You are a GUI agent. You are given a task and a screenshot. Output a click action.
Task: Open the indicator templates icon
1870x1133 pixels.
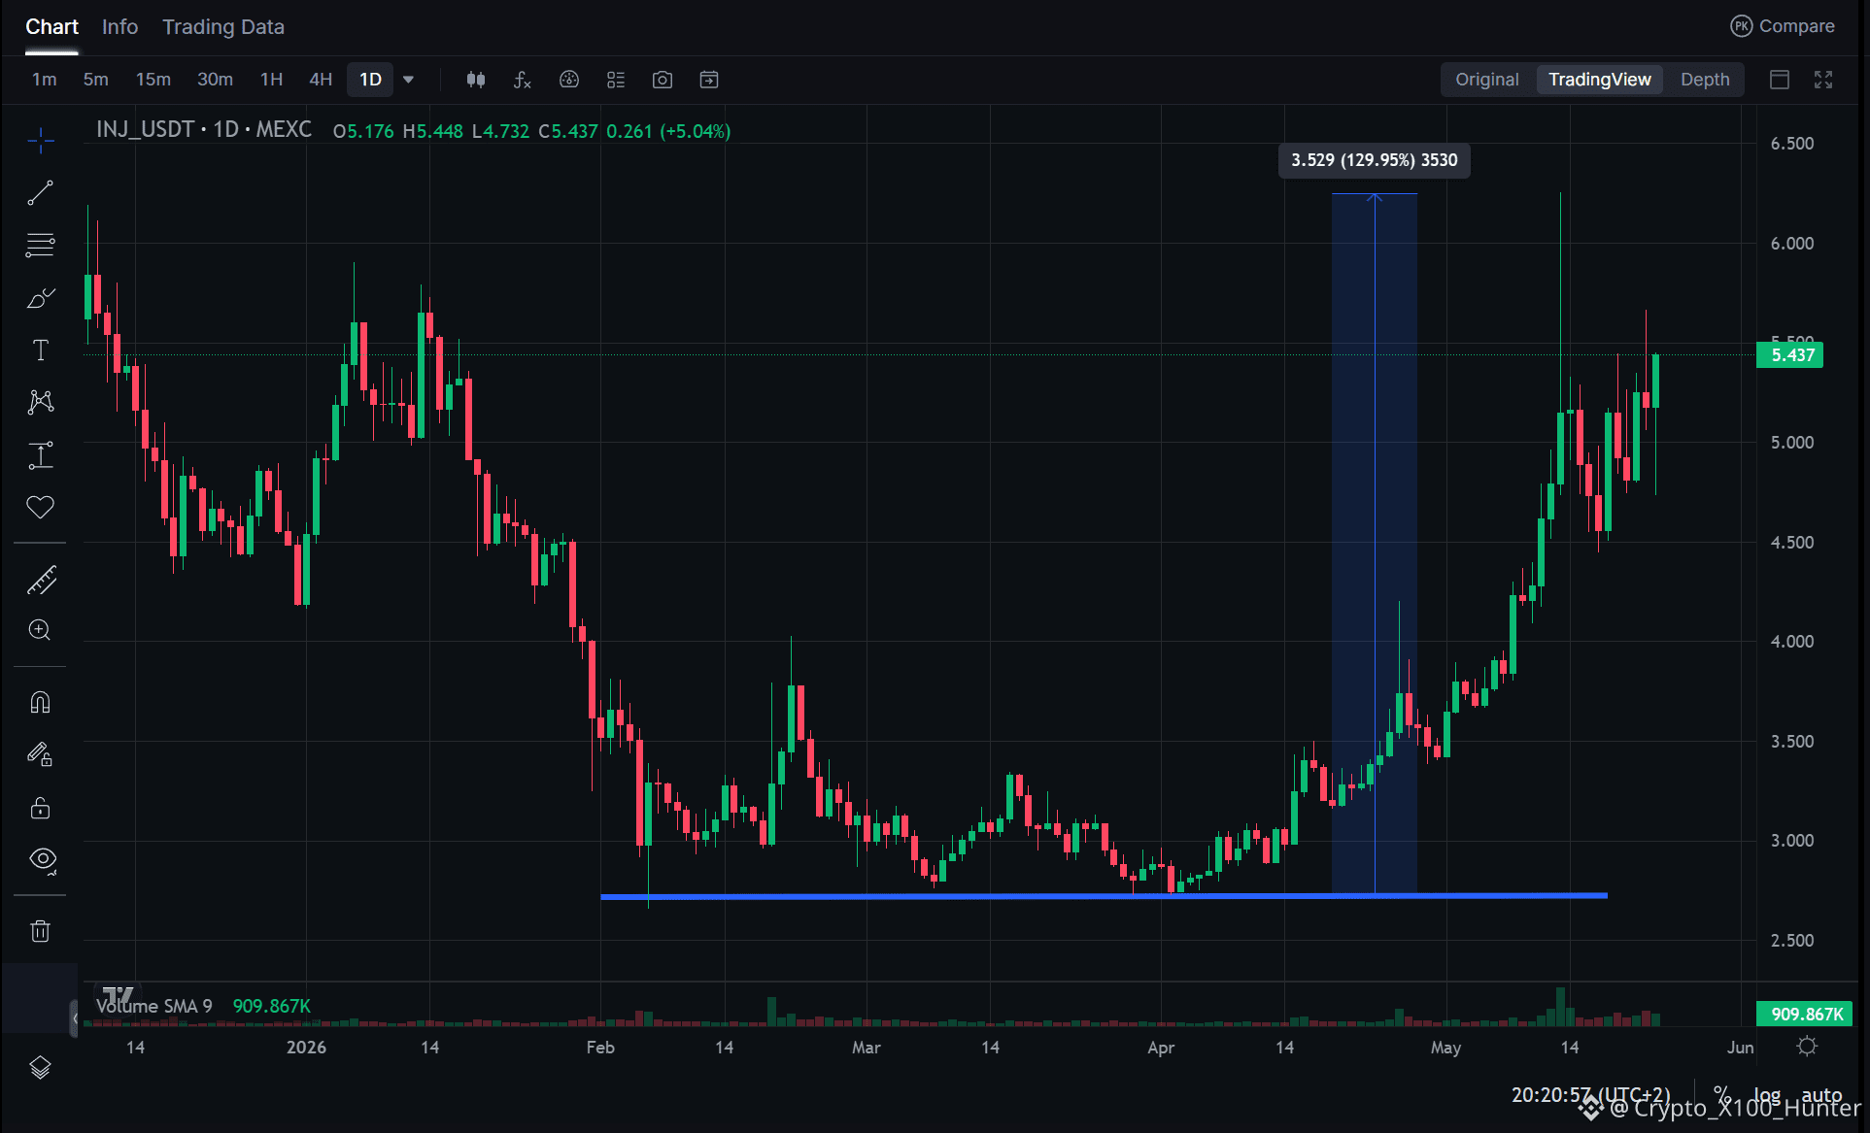coord(616,80)
